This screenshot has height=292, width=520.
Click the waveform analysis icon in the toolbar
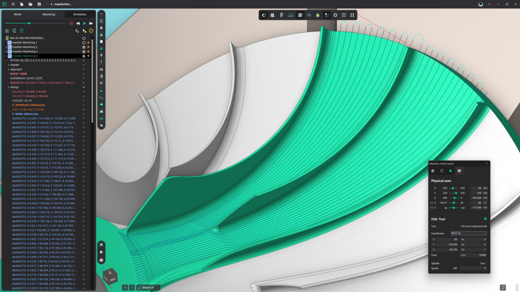pos(309,15)
